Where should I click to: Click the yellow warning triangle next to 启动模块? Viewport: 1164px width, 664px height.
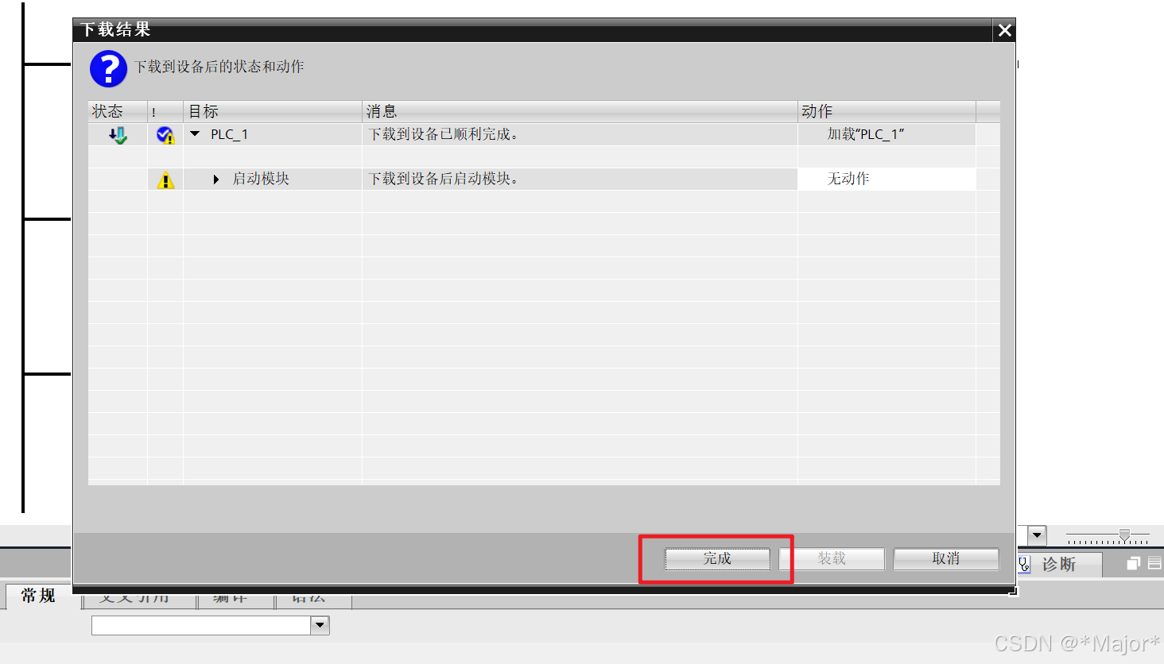(x=165, y=178)
